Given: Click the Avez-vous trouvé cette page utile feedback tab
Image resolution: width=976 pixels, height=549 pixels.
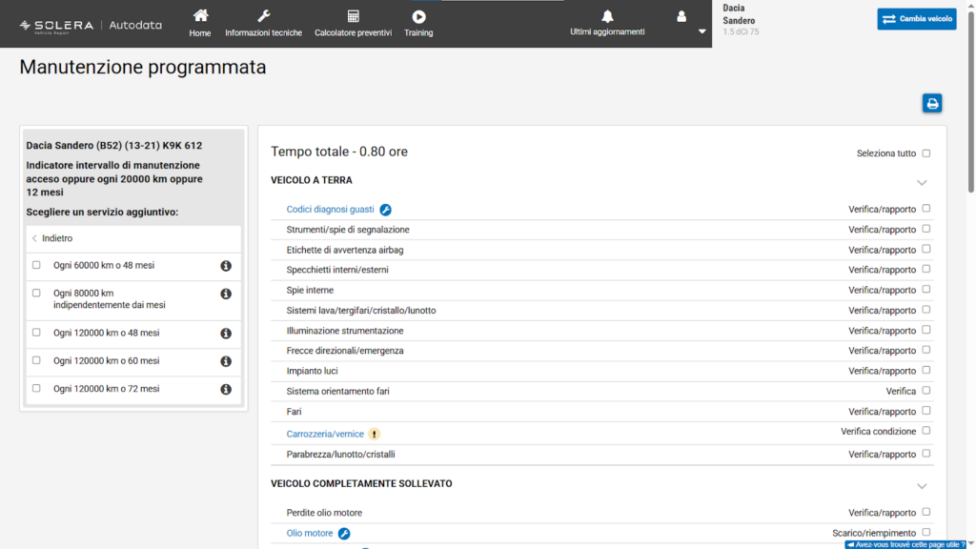Looking at the screenshot, I should [x=905, y=544].
